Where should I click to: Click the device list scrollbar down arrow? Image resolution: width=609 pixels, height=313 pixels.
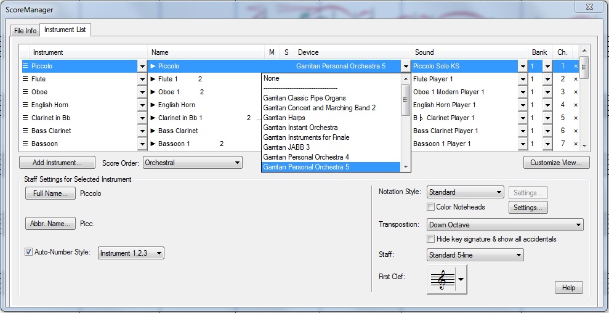(x=406, y=167)
